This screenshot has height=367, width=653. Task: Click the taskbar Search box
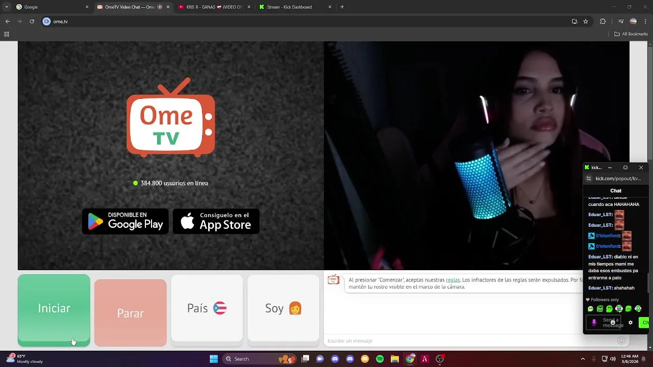(259, 359)
